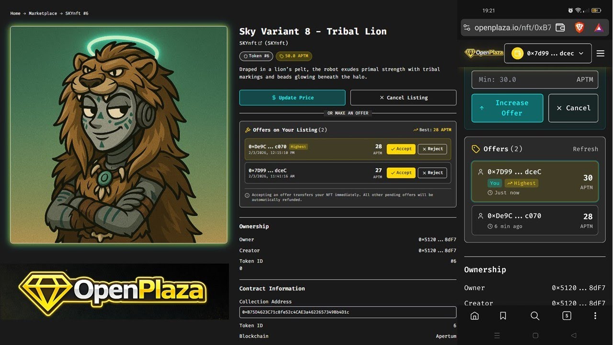Click the Best: 28 APTM label
This screenshot has width=613, height=345.
tap(432, 130)
